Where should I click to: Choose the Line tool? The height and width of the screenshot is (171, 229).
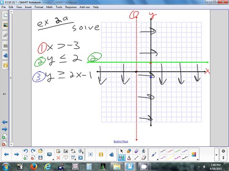click(136, 158)
